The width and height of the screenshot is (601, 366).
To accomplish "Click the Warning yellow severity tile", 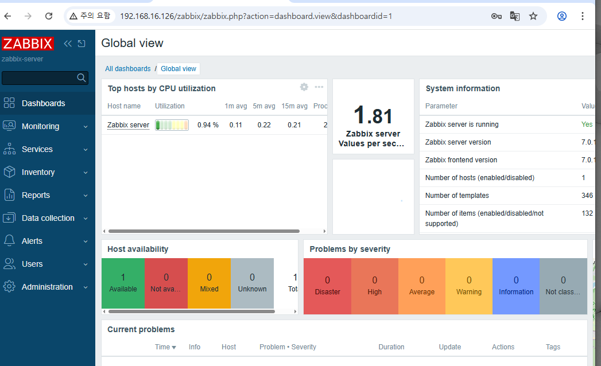I will coord(469,286).
